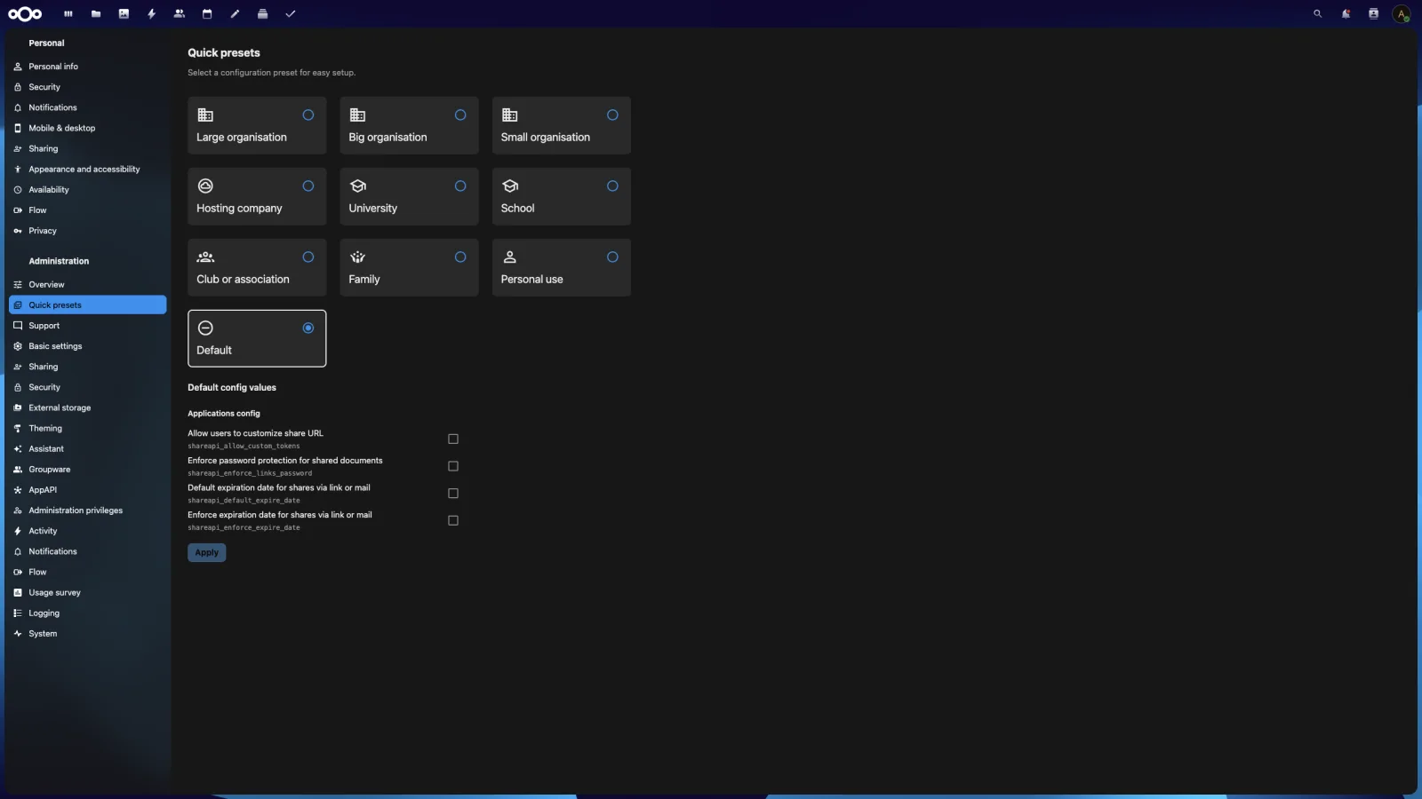
Task: Open the Quick presets sidebar item
Action: pyautogui.click(x=87, y=305)
